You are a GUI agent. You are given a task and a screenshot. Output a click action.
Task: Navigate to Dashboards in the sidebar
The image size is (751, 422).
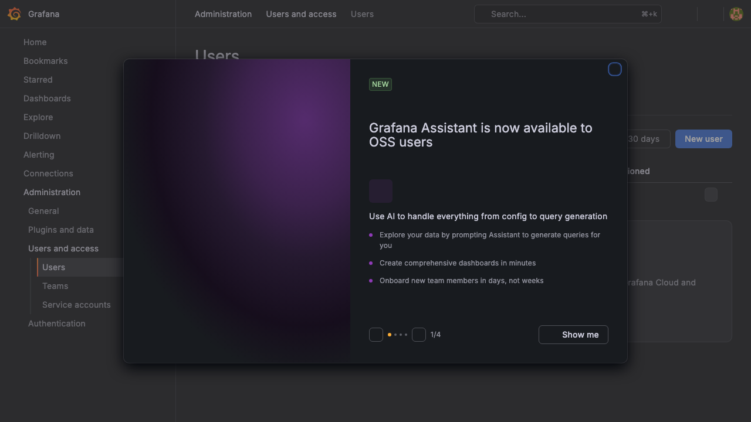point(47,98)
